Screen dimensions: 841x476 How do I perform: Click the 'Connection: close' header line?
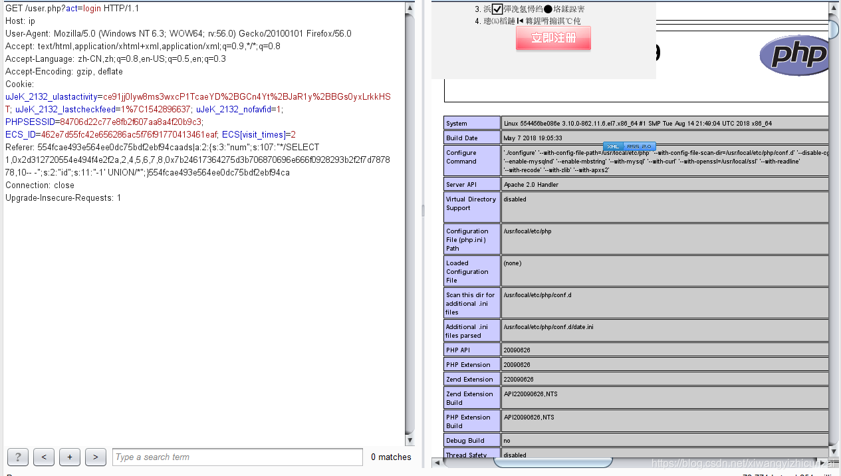click(40, 185)
